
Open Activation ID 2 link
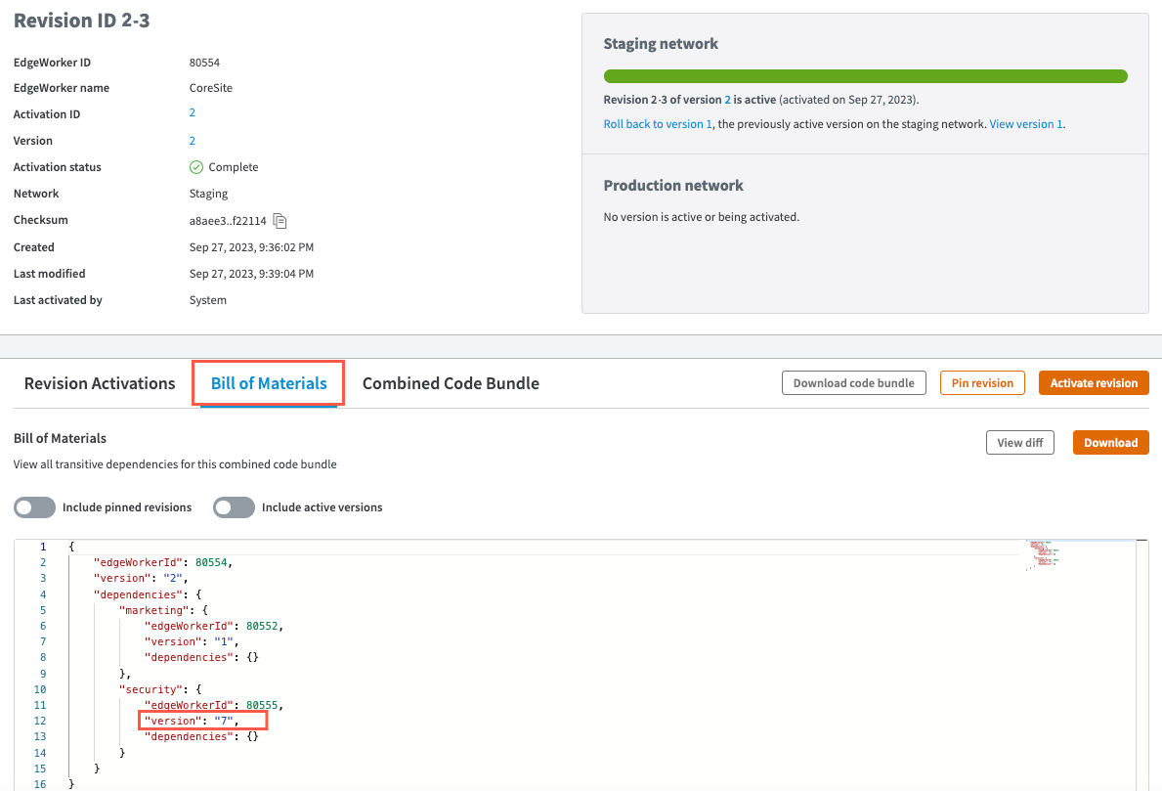[193, 113]
